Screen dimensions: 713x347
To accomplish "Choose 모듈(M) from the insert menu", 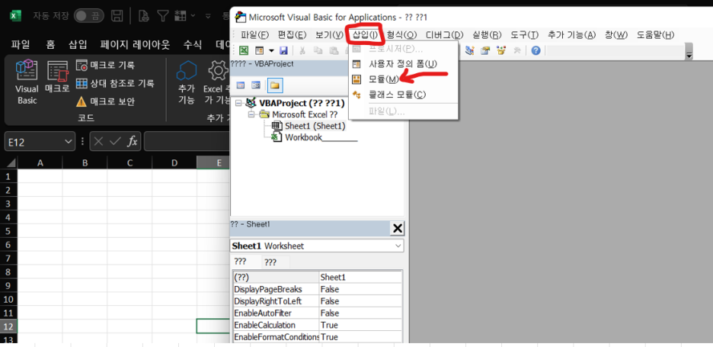I will pyautogui.click(x=384, y=79).
